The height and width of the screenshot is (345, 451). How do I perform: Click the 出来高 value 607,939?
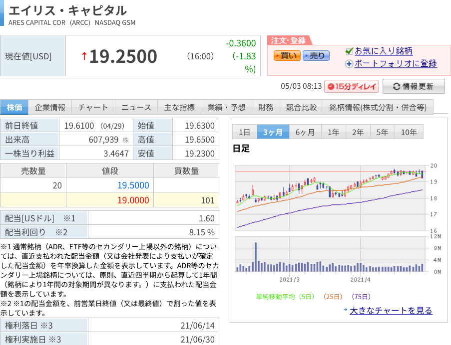tap(103, 140)
